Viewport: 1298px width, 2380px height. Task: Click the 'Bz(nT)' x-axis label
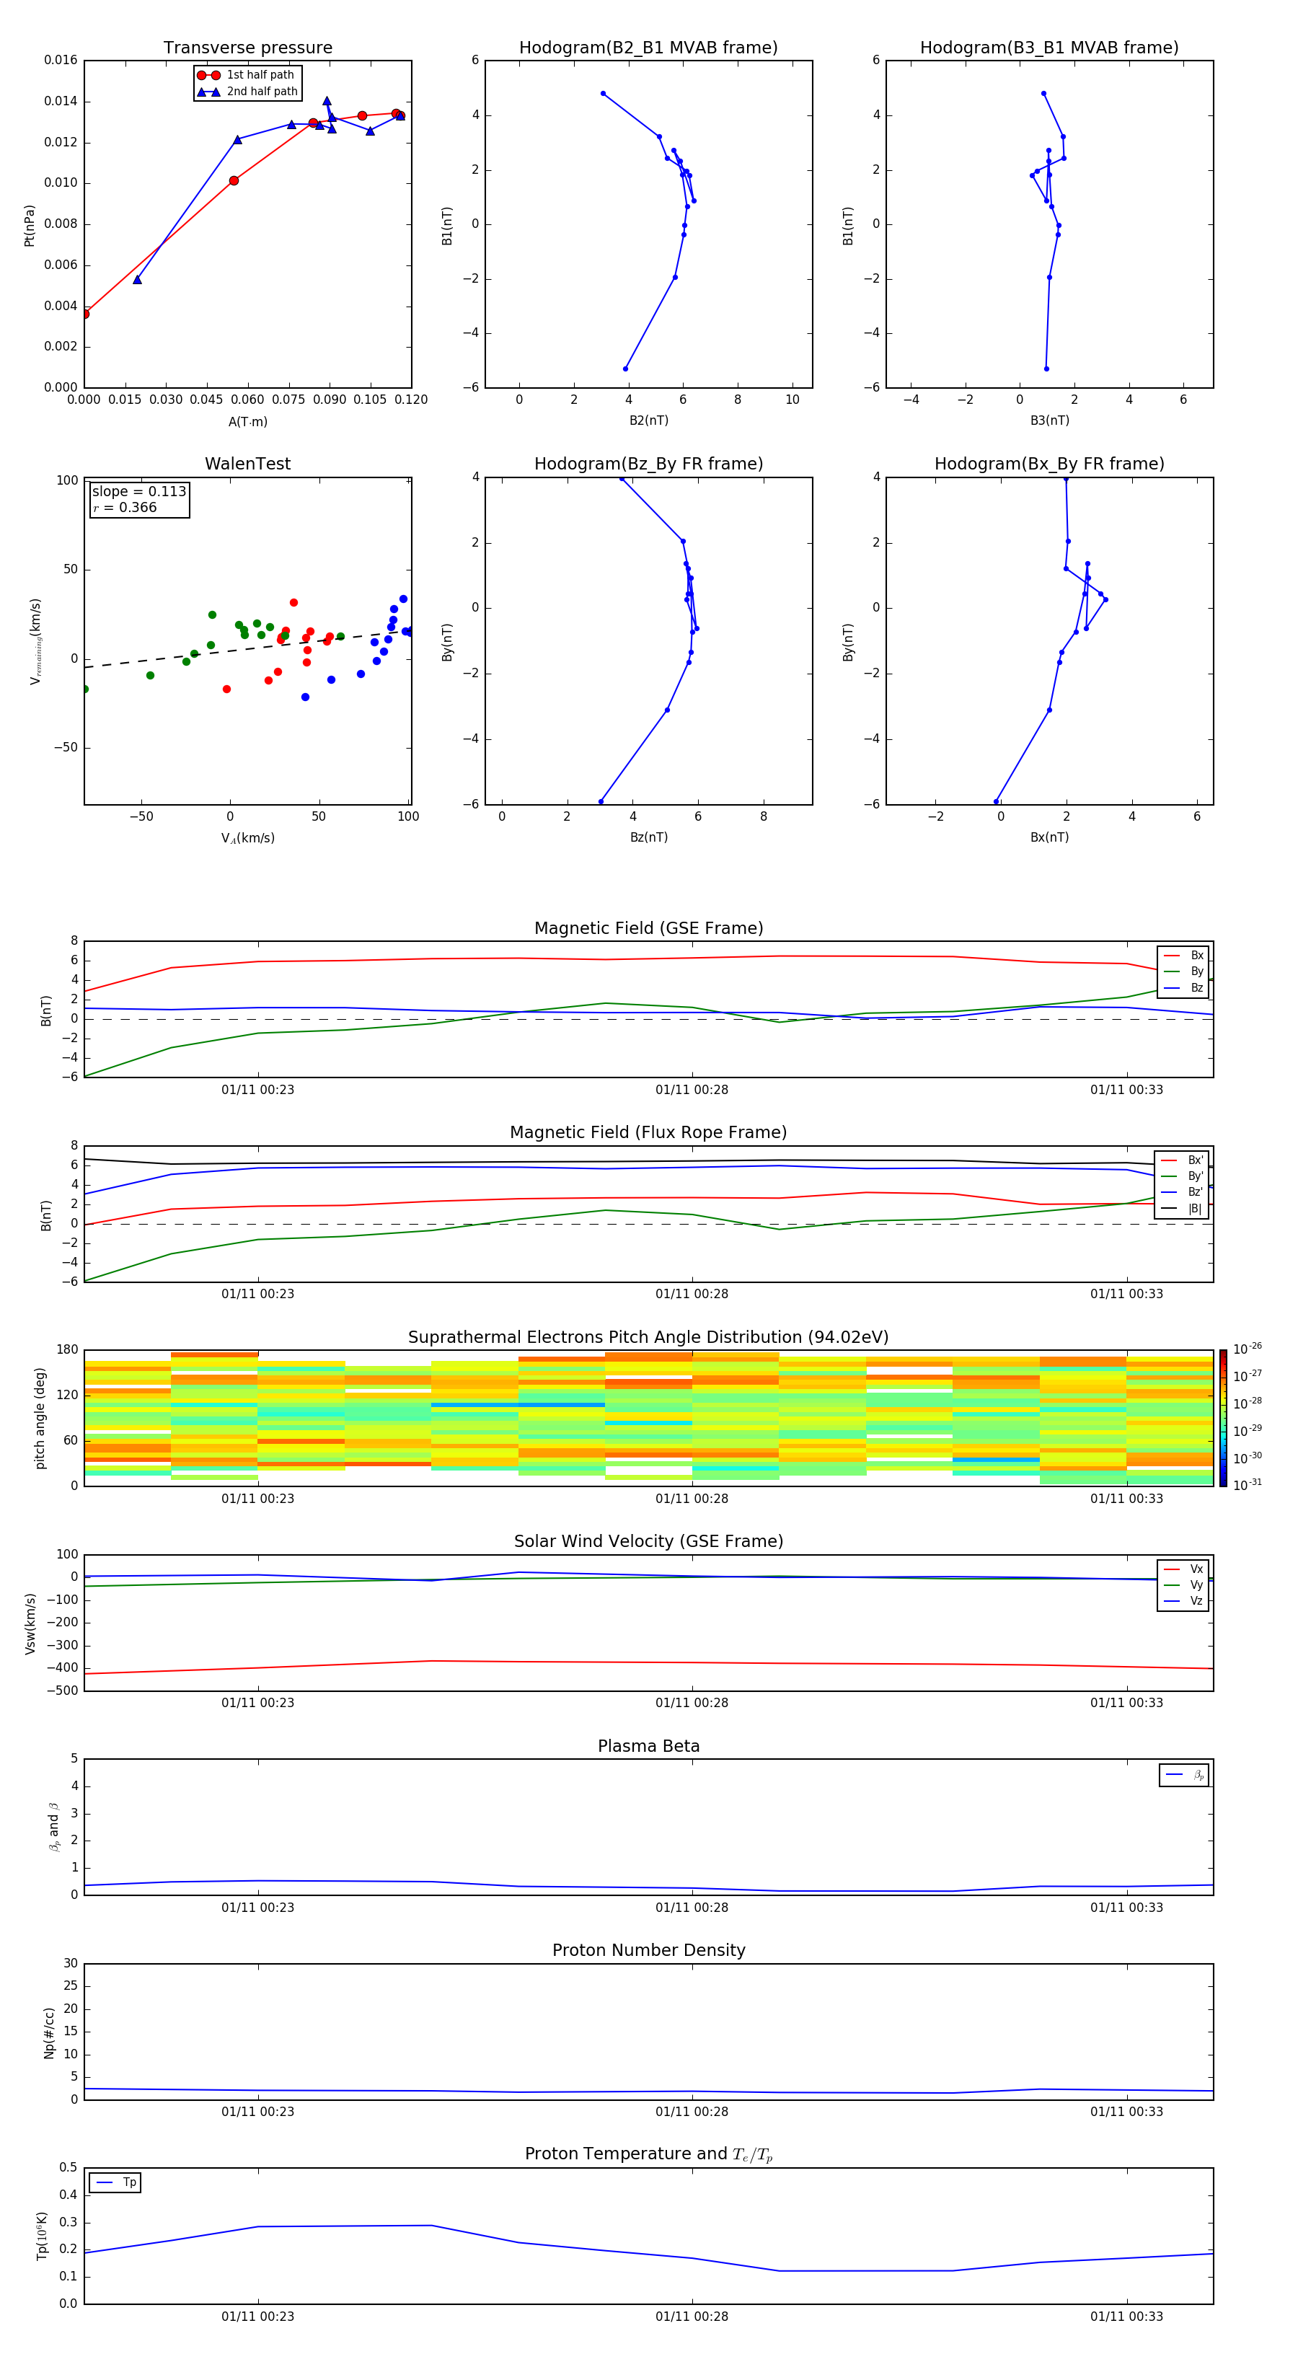[x=648, y=837]
